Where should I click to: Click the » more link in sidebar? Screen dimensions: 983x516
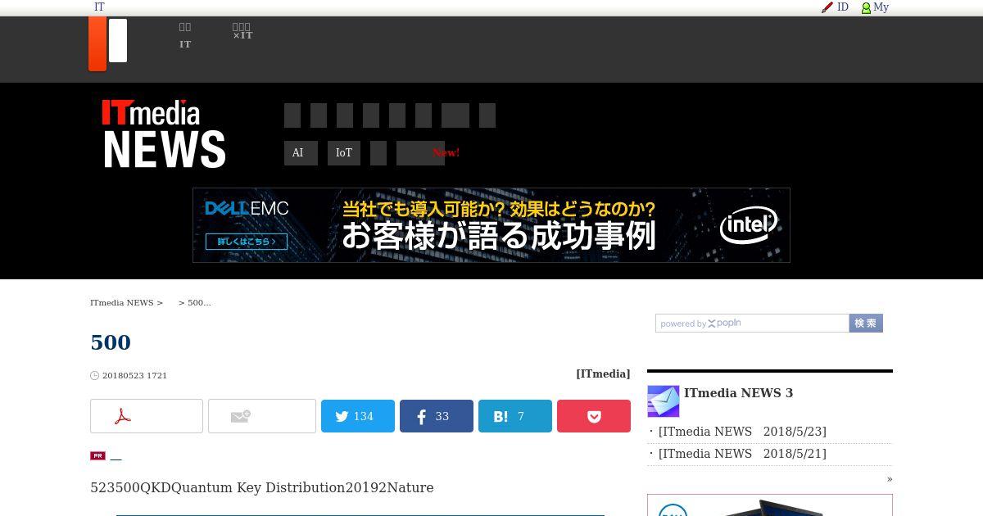coord(890,479)
